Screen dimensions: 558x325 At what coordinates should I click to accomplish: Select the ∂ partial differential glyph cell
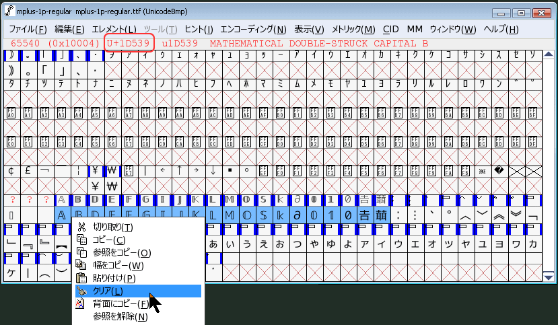click(x=297, y=215)
